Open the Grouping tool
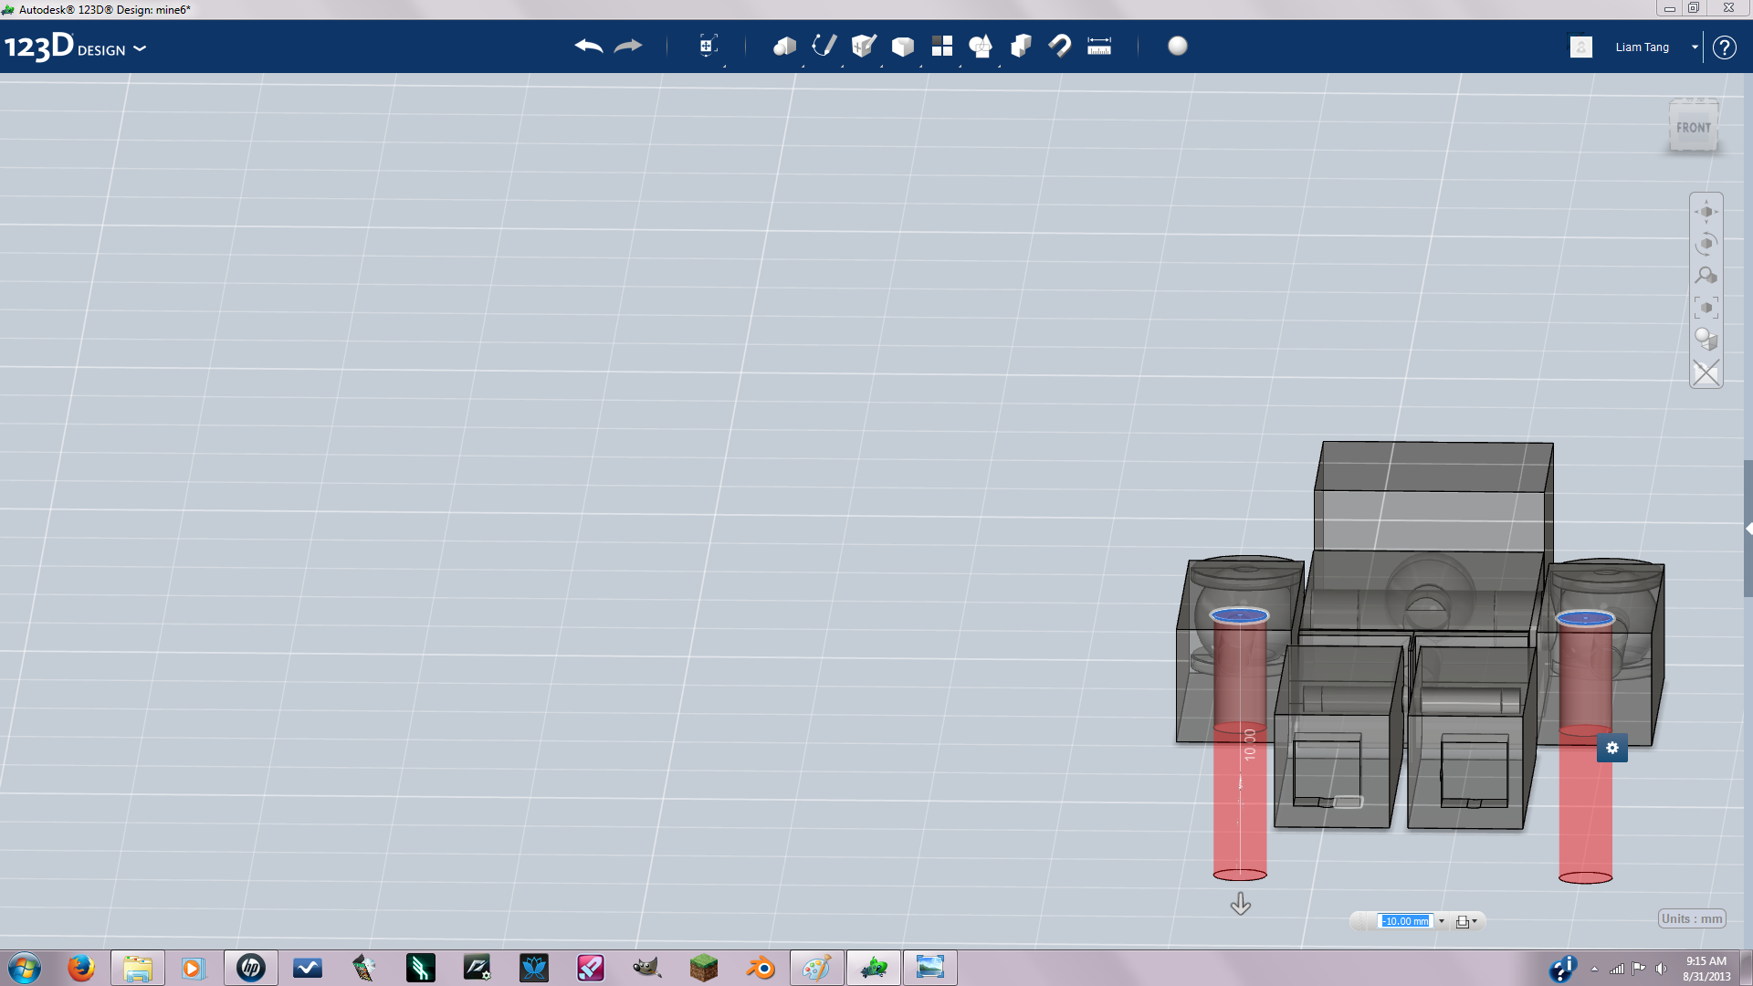Screen dimensions: 1753x986 981,46
